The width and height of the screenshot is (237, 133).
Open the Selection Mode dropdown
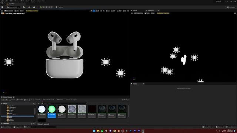coord(13,7)
